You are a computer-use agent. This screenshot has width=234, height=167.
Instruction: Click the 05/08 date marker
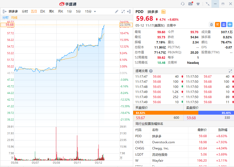pos(56,163)
